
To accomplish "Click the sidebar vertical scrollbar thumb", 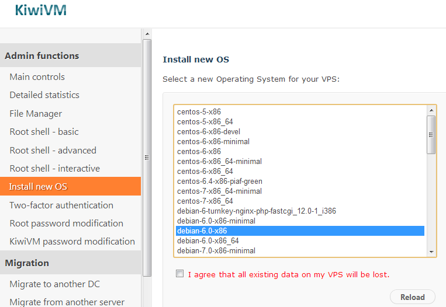I will (147, 158).
